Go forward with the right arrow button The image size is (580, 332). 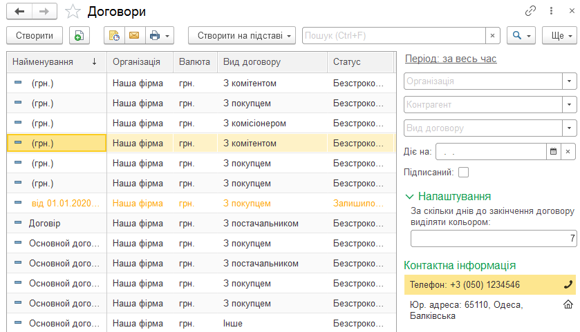[x=44, y=12]
